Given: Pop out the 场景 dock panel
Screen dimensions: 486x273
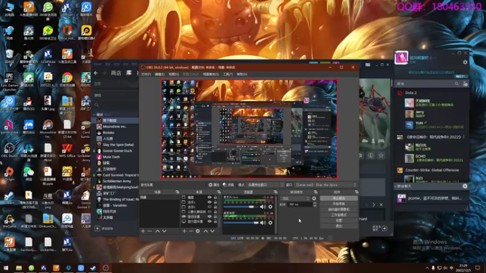Looking at the screenshot, I should pyautogui.click(x=177, y=192).
